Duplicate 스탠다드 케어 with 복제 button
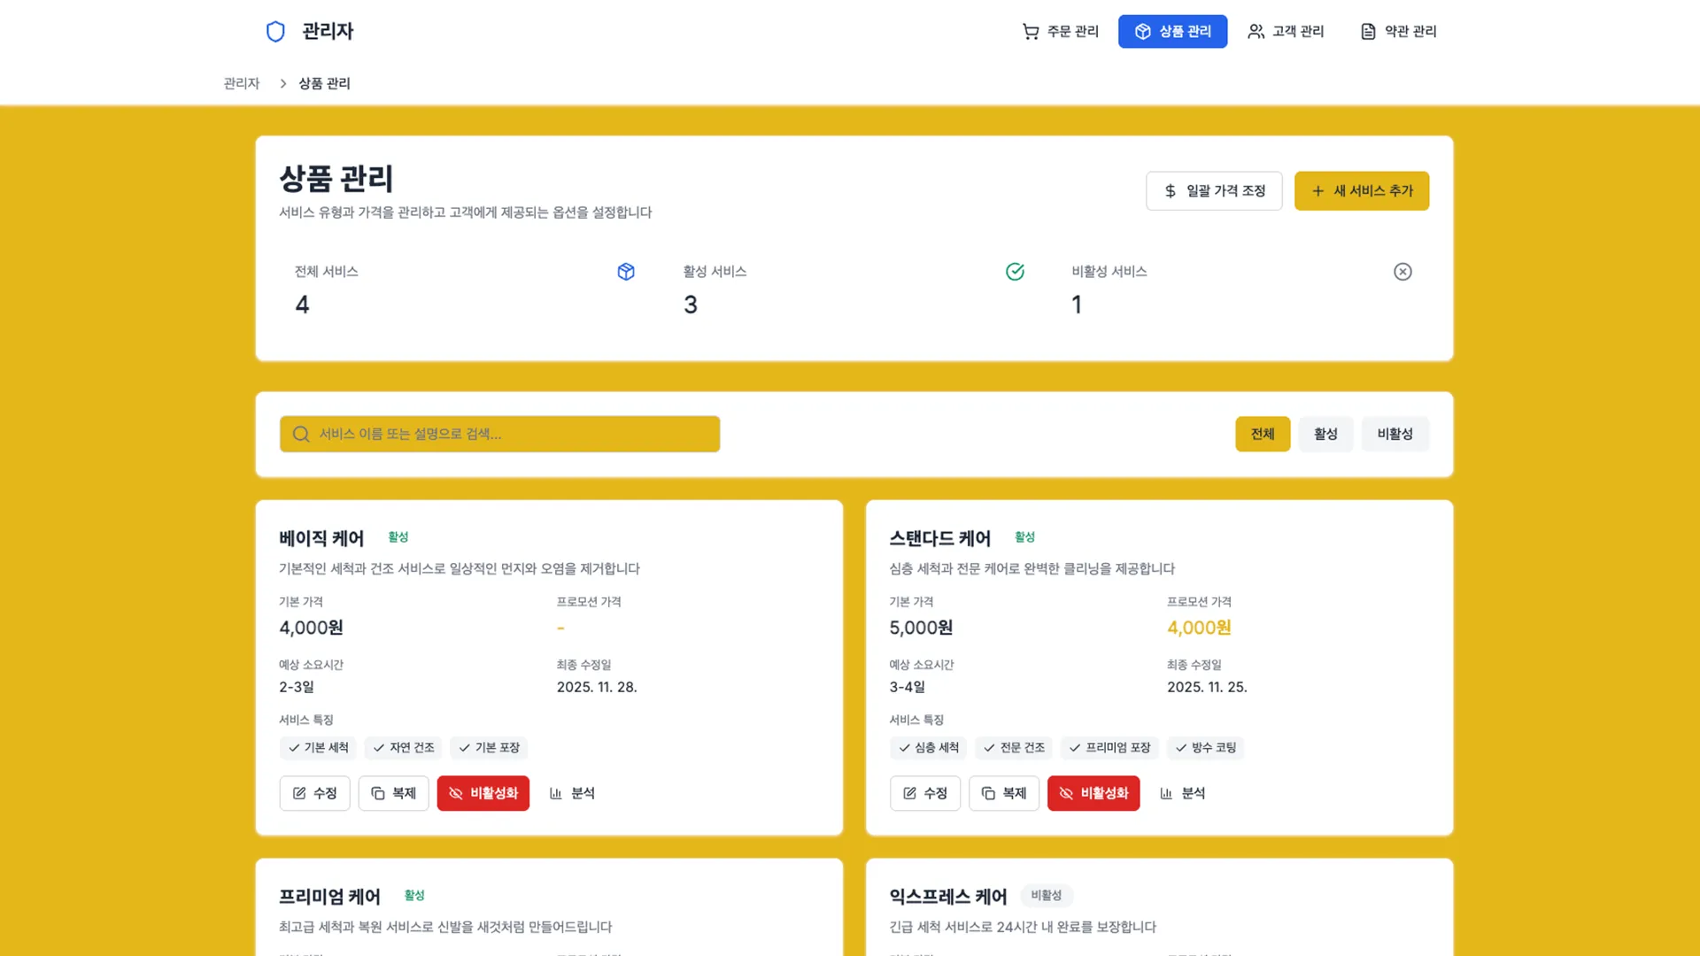This screenshot has width=1700, height=956. click(1004, 793)
